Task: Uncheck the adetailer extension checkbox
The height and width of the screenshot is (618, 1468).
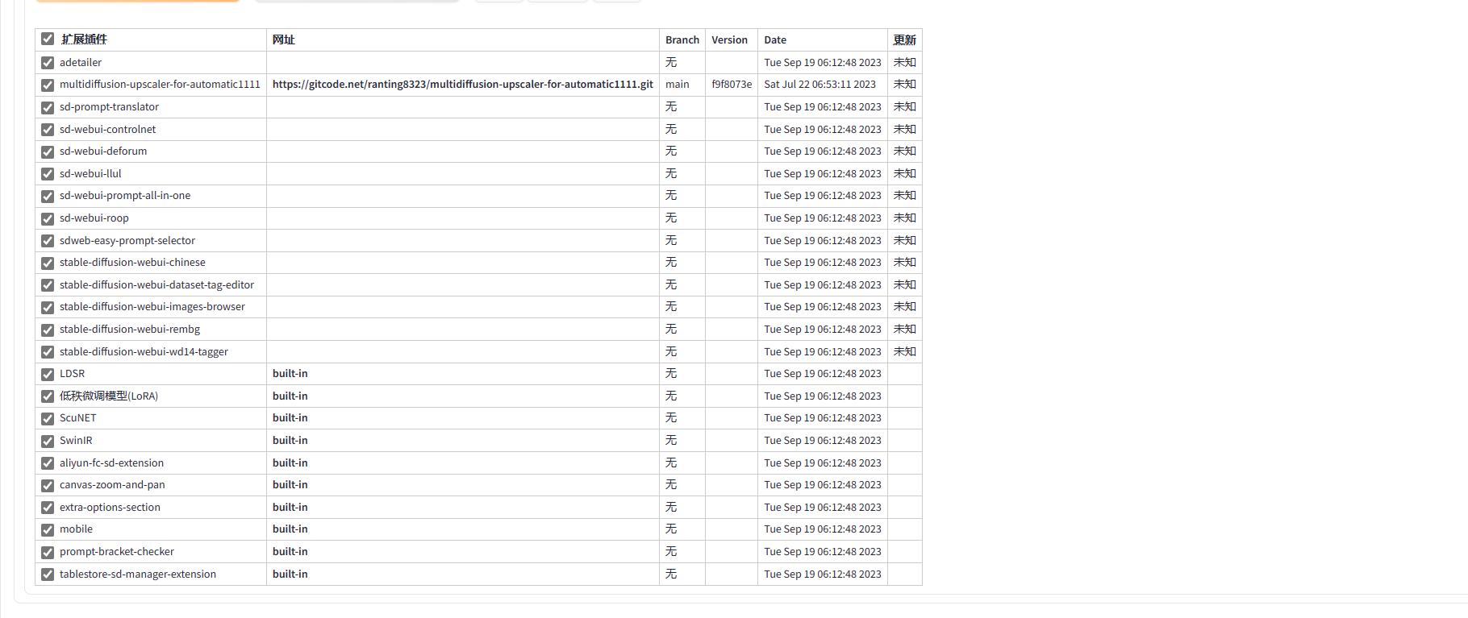Action: pos(48,63)
